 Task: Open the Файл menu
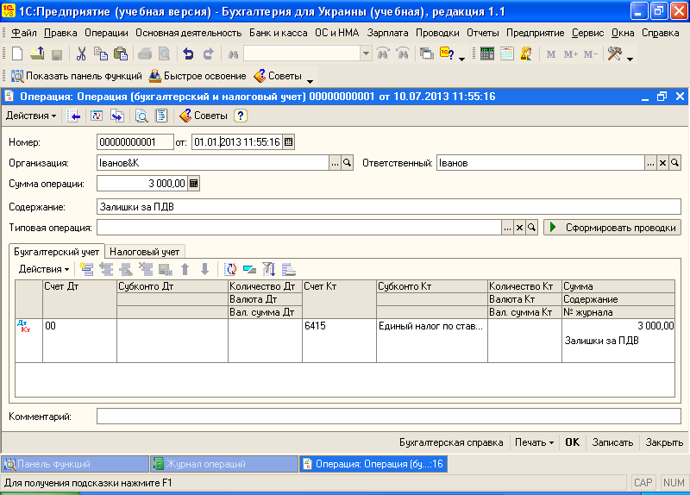tap(24, 33)
